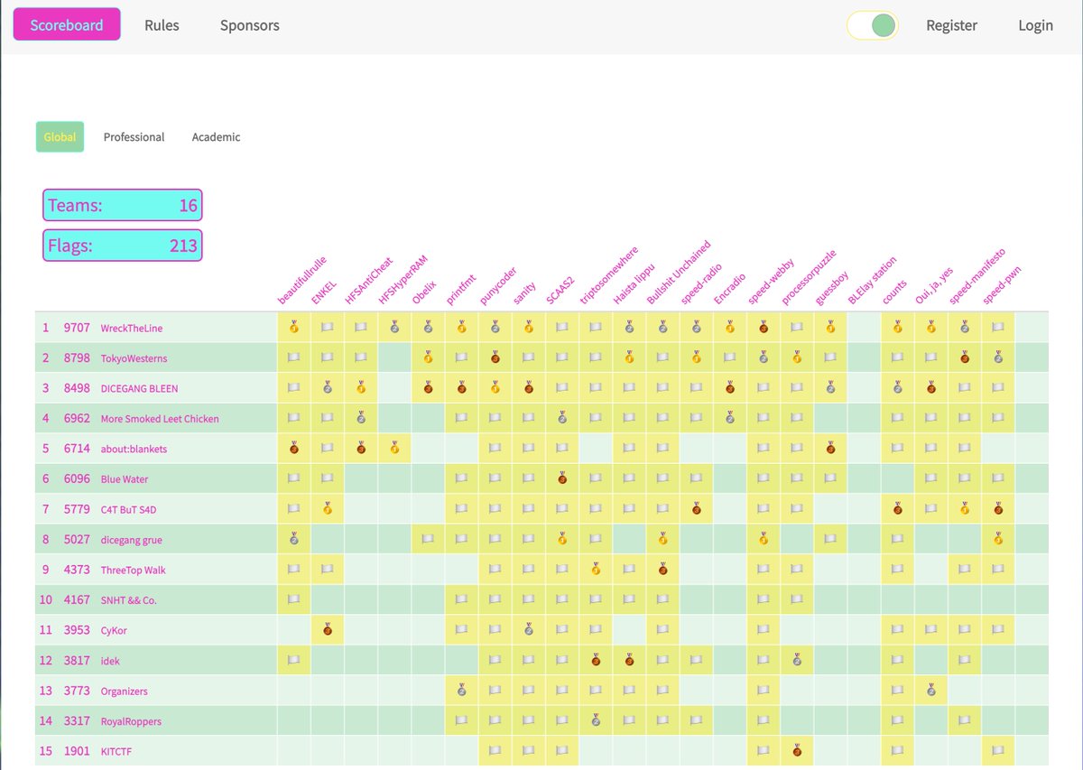Click KITCTF's score 1901

(77, 751)
